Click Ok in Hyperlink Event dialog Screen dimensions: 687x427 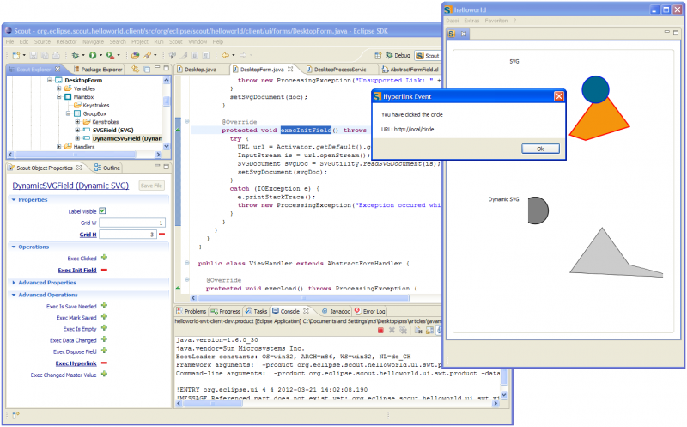pyautogui.click(x=540, y=149)
